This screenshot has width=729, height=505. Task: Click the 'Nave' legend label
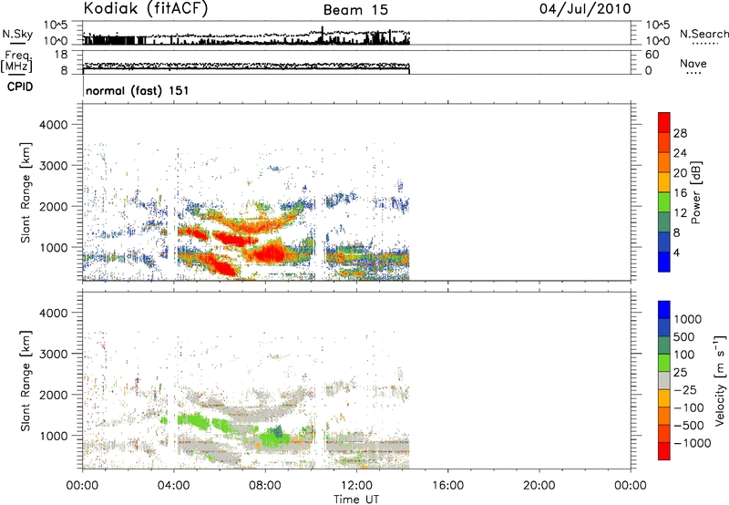pos(693,63)
